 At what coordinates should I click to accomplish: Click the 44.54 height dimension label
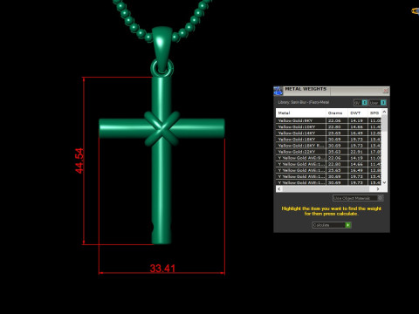pos(79,160)
